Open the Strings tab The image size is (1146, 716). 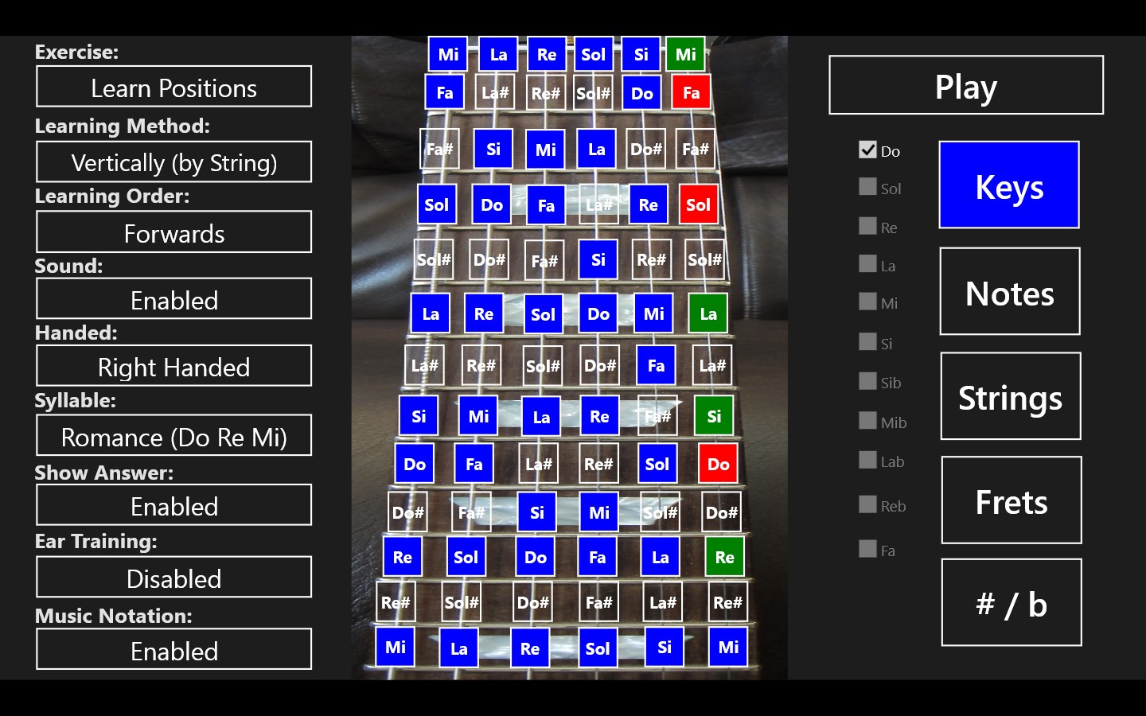[x=1010, y=396]
